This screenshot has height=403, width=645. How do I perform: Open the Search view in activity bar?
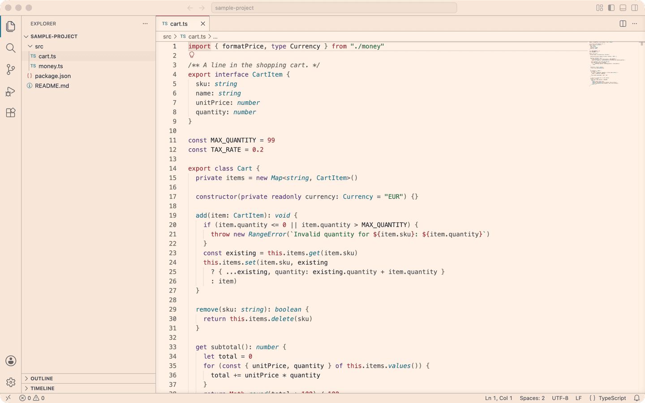(x=11, y=48)
